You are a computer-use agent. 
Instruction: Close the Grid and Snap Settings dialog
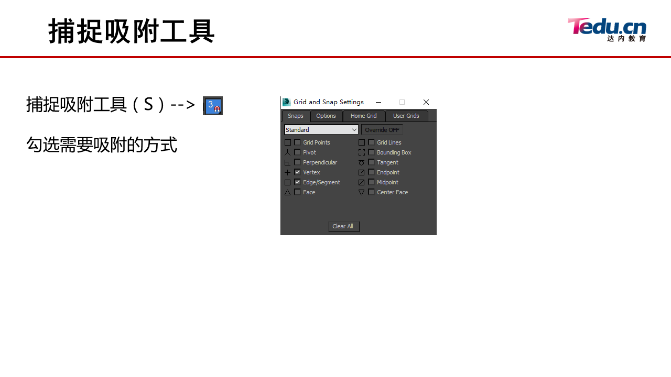pyautogui.click(x=426, y=102)
